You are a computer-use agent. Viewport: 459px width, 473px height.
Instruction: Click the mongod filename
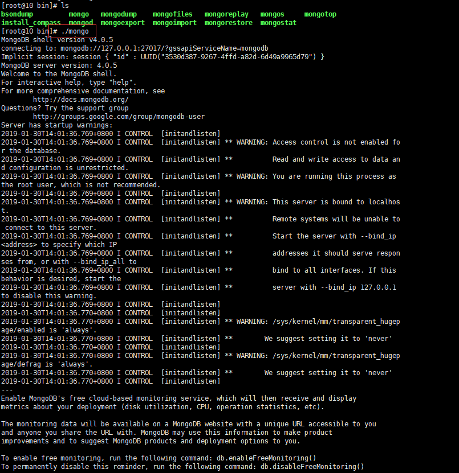(80, 23)
